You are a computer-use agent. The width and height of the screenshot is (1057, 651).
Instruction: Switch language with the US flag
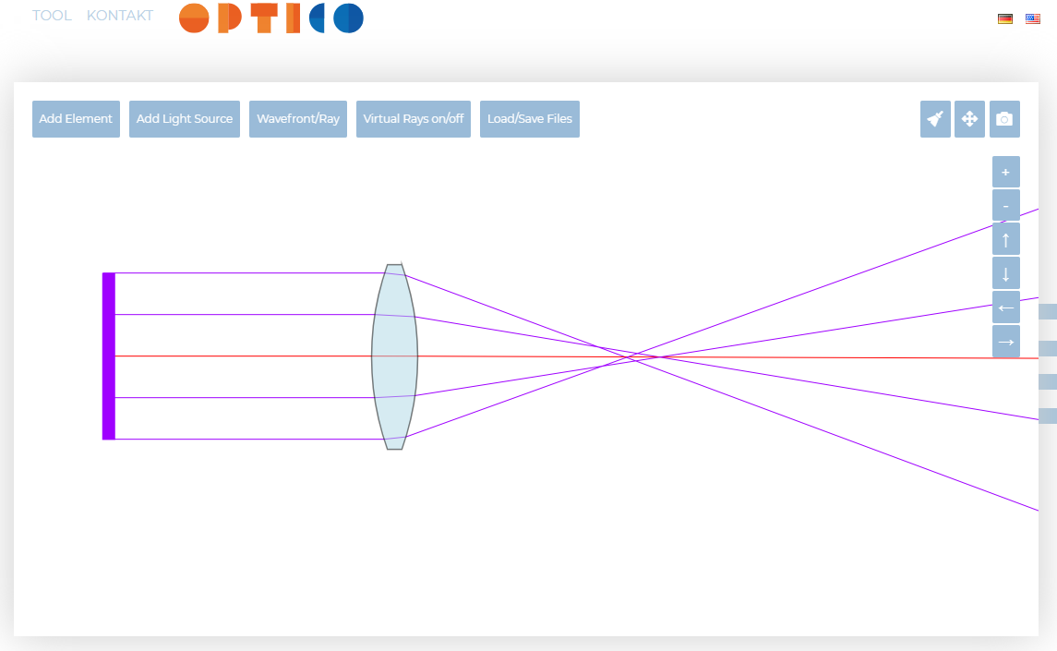[1032, 18]
